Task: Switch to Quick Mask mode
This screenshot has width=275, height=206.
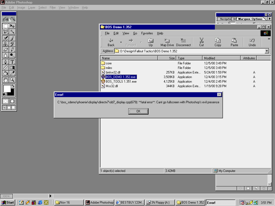Action: [12, 101]
